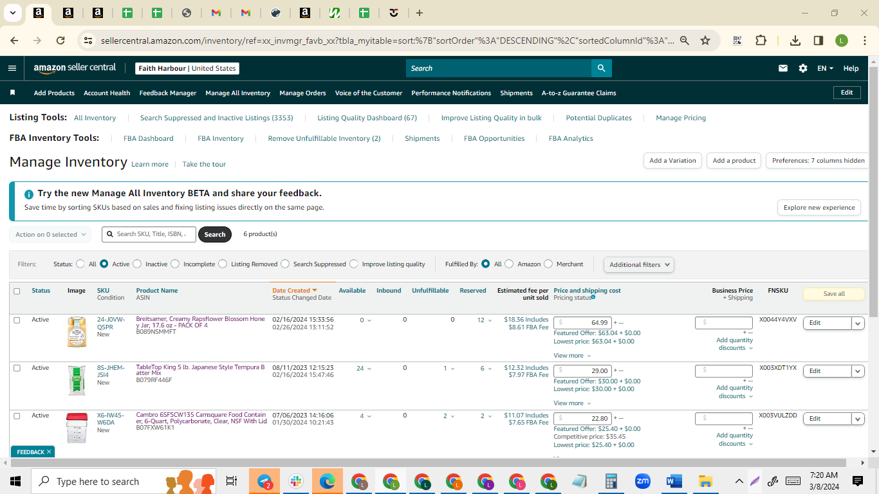Open the Faith Harbour United States account switcher
The width and height of the screenshot is (879, 494).
pos(187,68)
